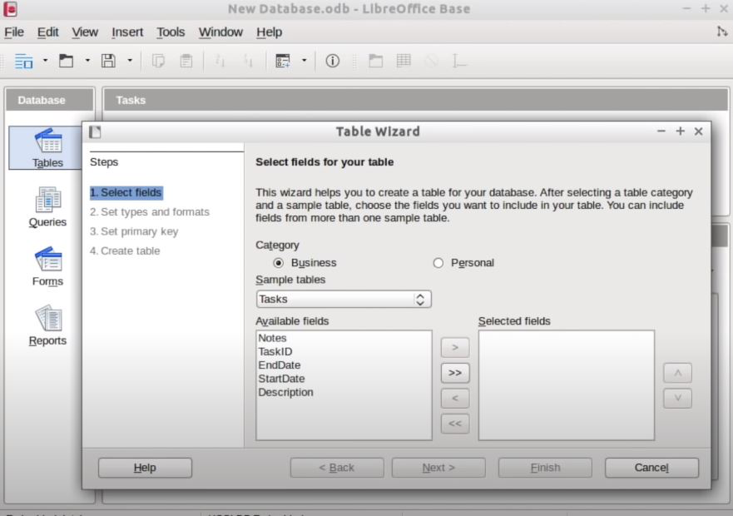Open the Tools menu
Image resolution: width=733 pixels, height=516 pixels.
click(x=171, y=32)
